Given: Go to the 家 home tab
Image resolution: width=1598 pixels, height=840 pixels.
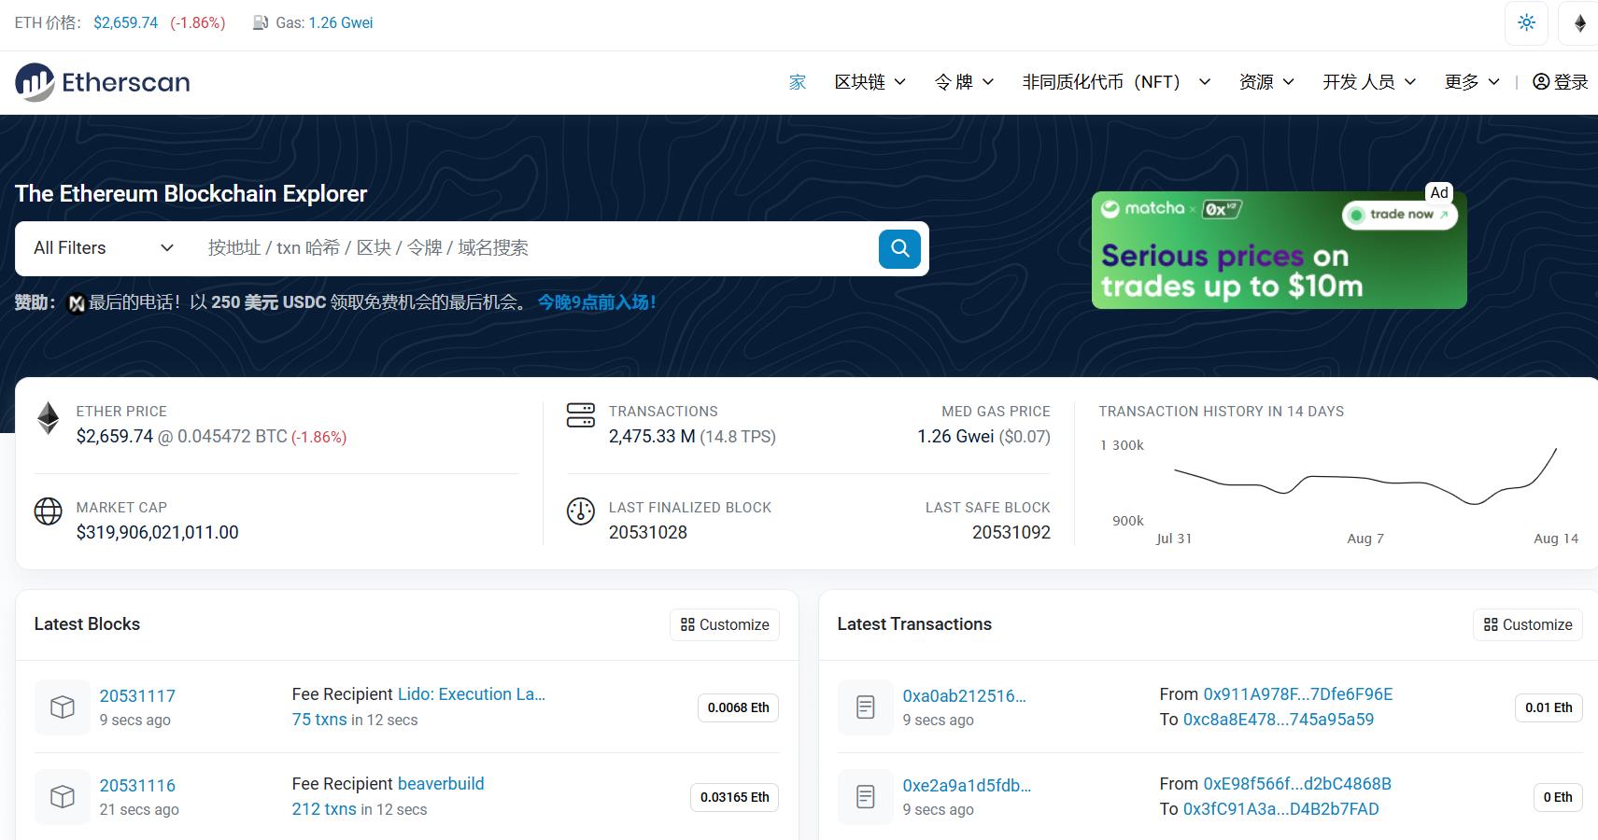Looking at the screenshot, I should (798, 82).
